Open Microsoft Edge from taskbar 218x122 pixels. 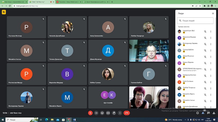(46, 120)
